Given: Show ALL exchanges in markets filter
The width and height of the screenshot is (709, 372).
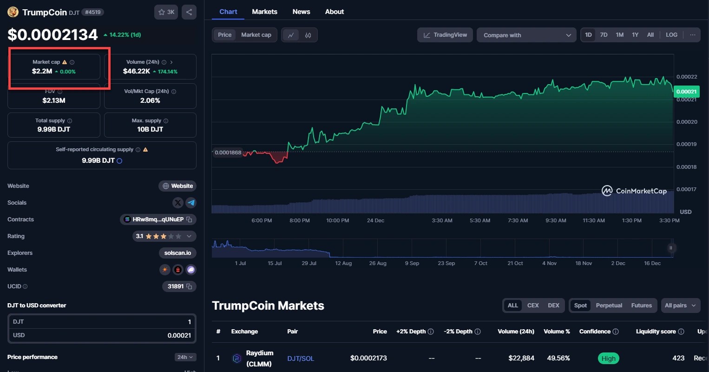Looking at the screenshot, I should pos(512,306).
